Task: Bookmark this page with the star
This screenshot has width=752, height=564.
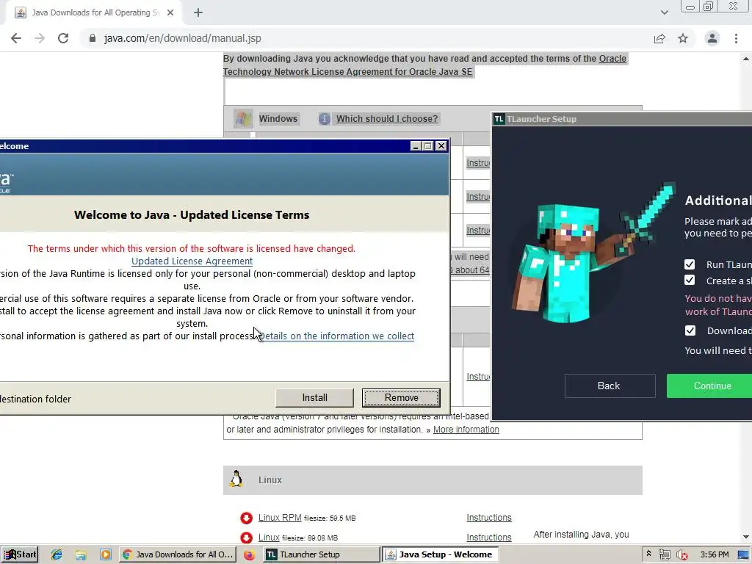Action: click(x=683, y=38)
